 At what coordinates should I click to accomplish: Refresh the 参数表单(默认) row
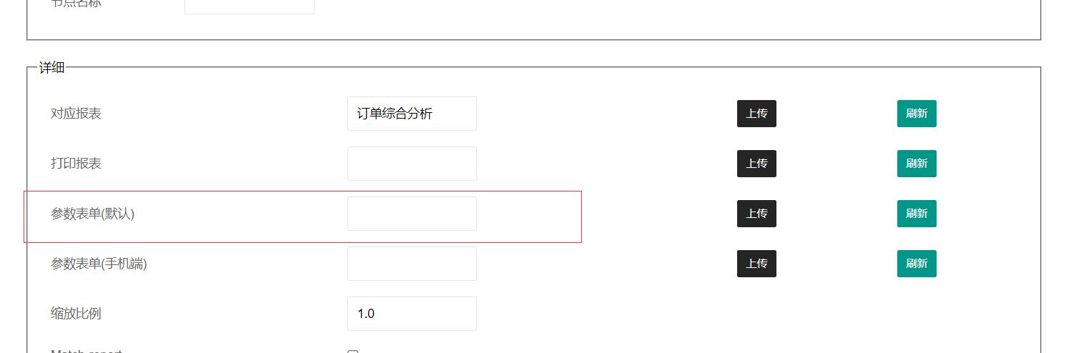click(x=917, y=214)
